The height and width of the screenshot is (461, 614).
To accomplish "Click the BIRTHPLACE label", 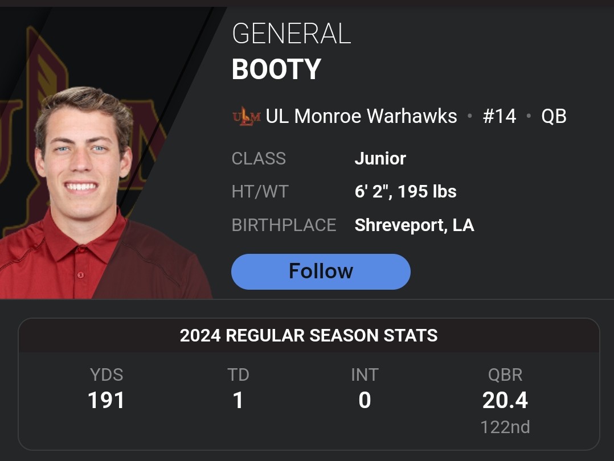I will [x=284, y=225].
